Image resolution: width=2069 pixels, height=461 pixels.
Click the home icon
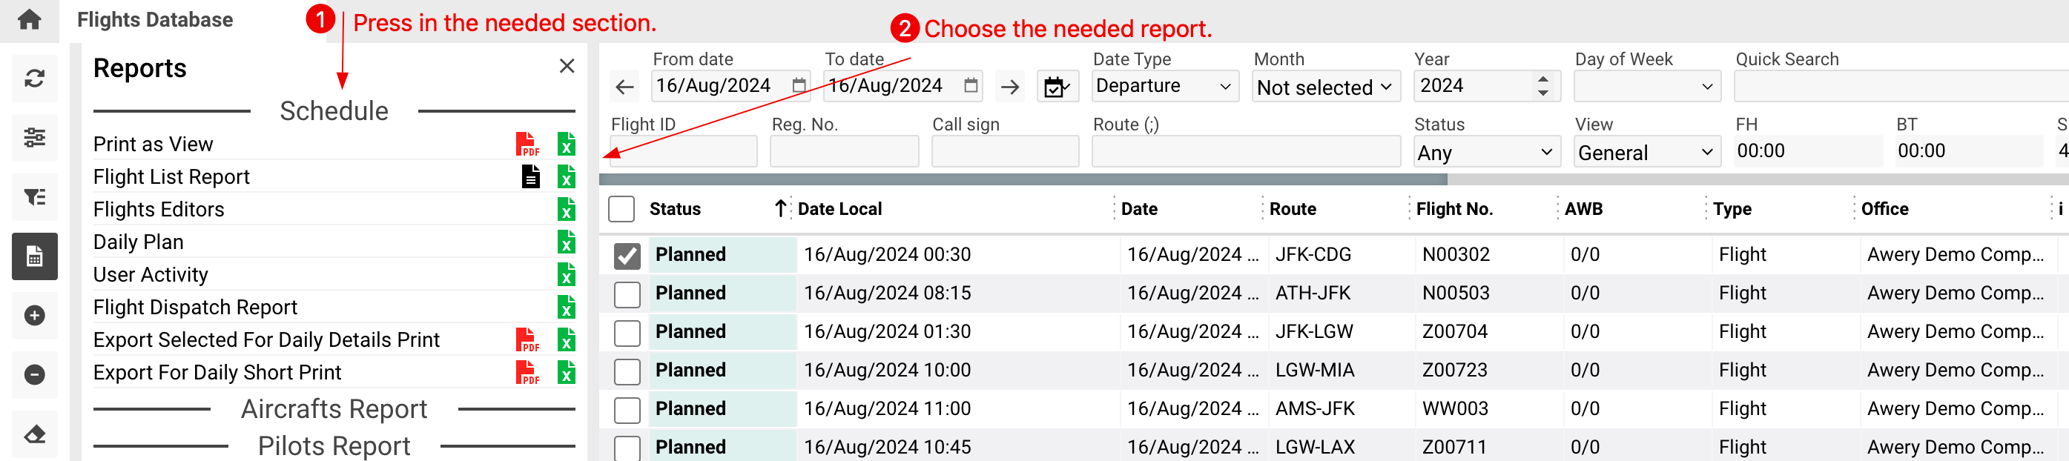(30, 19)
